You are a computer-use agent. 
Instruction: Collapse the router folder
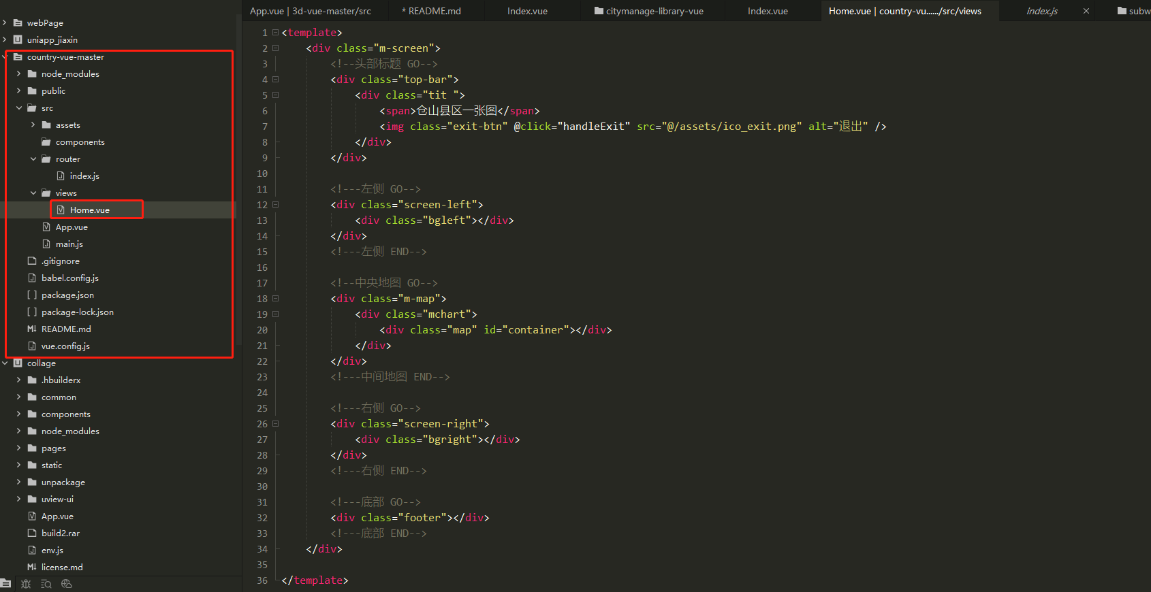point(33,159)
